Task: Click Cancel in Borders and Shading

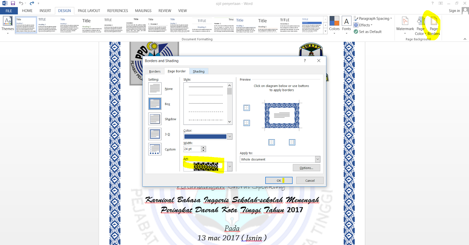Action: [x=310, y=181]
